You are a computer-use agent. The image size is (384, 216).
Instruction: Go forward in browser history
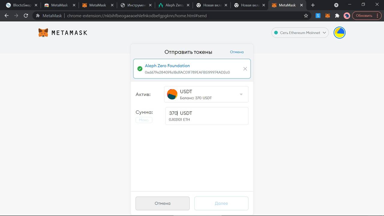click(x=16, y=16)
